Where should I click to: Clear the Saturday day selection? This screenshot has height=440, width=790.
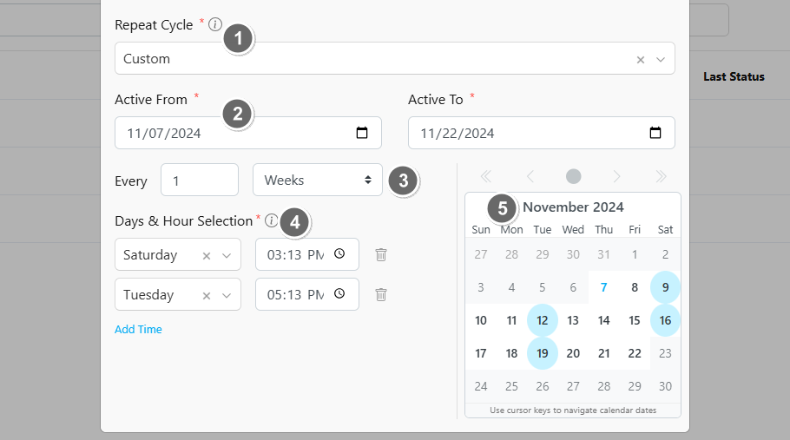pyautogui.click(x=207, y=256)
